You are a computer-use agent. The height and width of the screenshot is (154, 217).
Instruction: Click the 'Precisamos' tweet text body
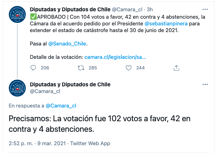pyautogui.click(x=100, y=124)
